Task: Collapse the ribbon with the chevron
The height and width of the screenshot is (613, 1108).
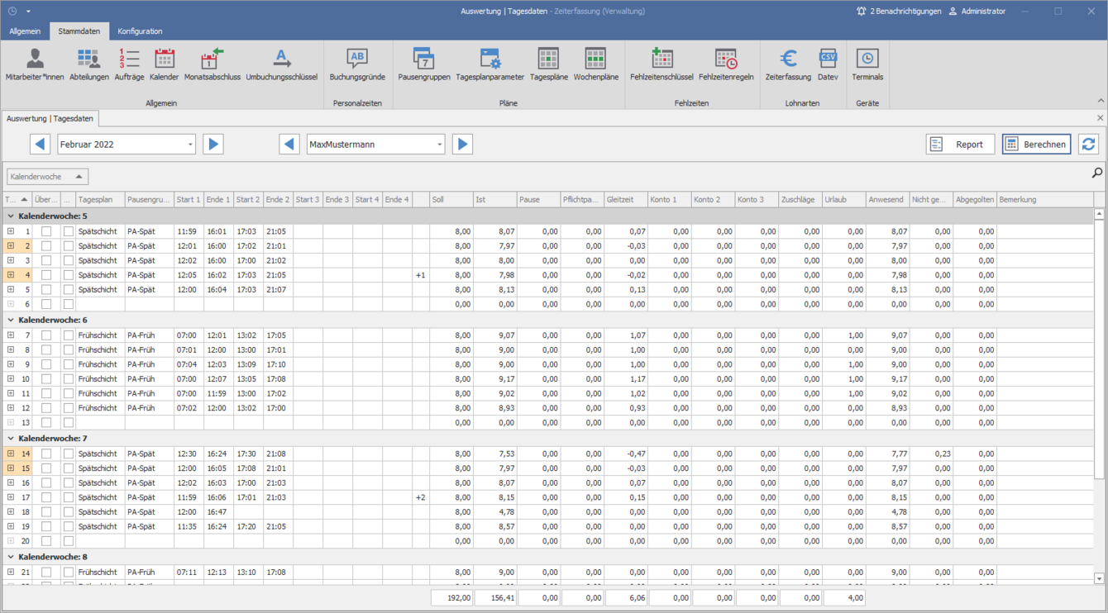Action: point(1101,101)
